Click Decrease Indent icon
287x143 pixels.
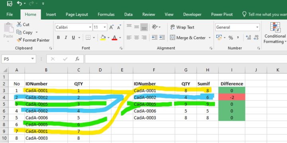155,38
